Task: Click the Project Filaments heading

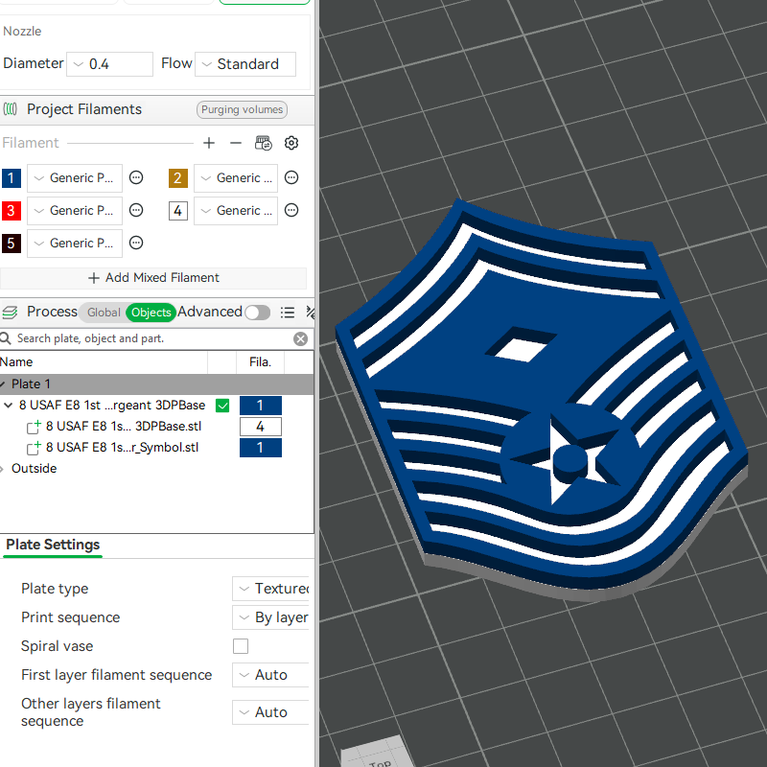Action: pyautogui.click(x=84, y=109)
